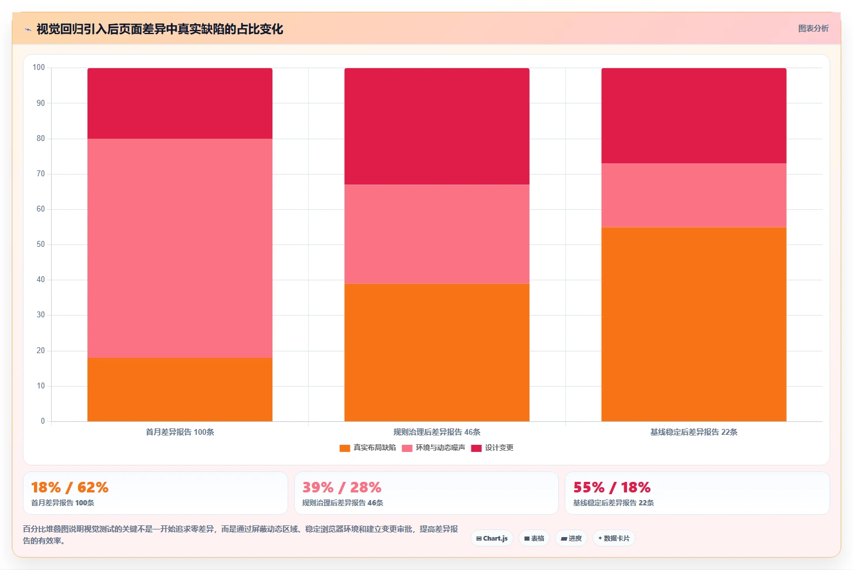
Task: Click the 数据卡片 pill tag
Action: [614, 538]
